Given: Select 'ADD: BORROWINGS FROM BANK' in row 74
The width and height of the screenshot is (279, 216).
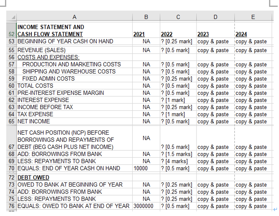Looking at the screenshot, I should [x=74, y=192].
